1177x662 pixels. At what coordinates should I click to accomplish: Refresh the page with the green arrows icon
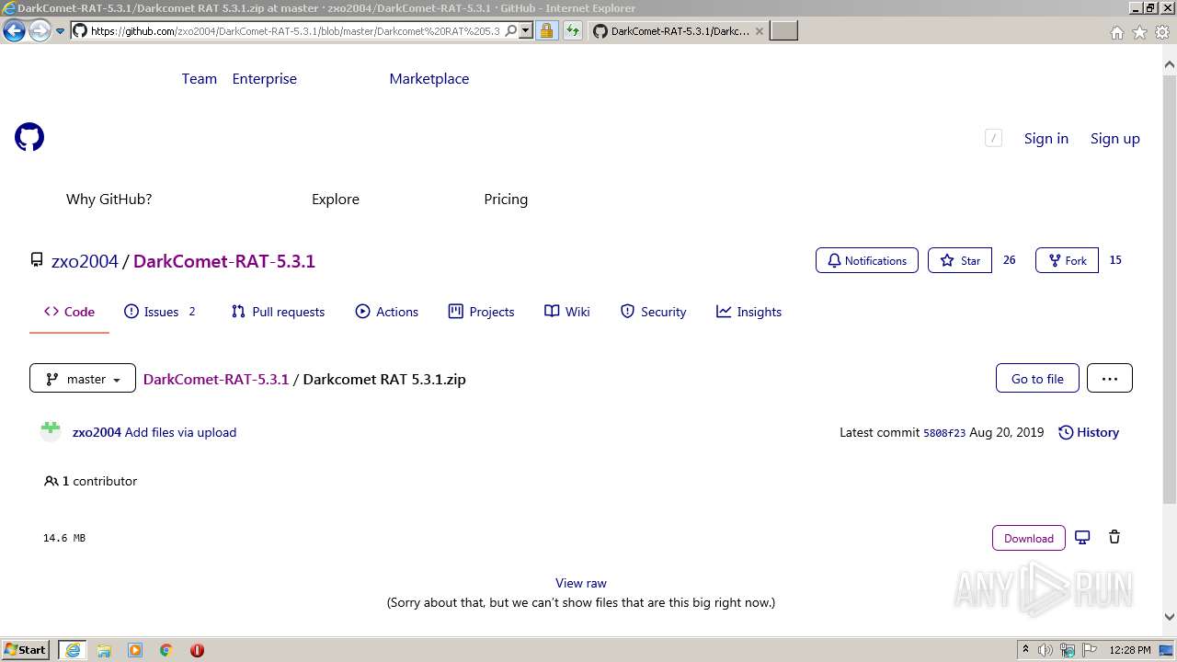coord(573,30)
